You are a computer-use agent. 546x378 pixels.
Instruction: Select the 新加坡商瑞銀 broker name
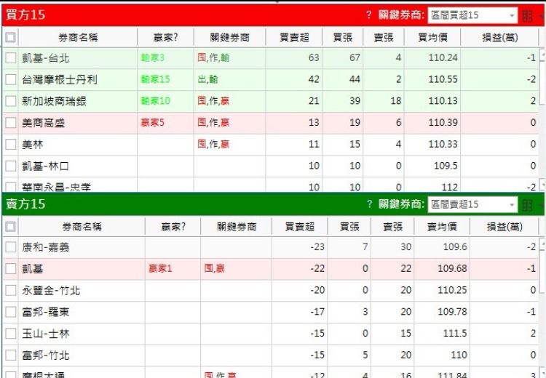(x=54, y=101)
